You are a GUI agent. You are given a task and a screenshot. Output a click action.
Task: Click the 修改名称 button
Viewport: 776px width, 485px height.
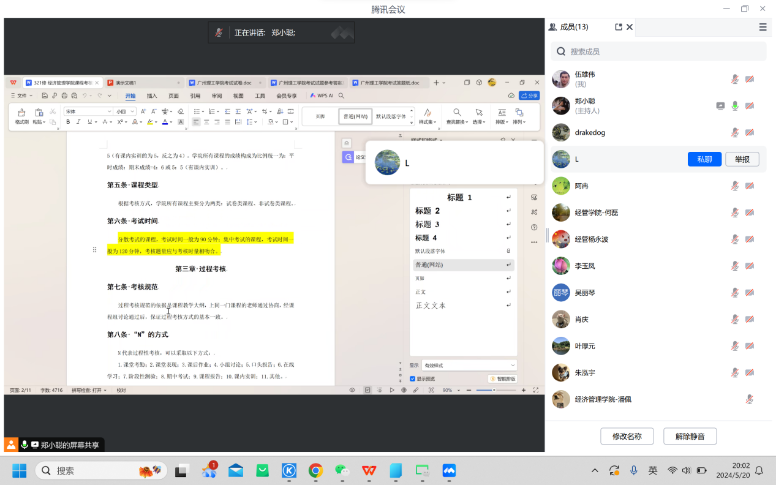[627, 437]
